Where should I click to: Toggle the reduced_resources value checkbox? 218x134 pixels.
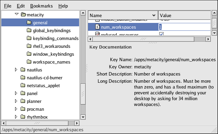pos(161,34)
